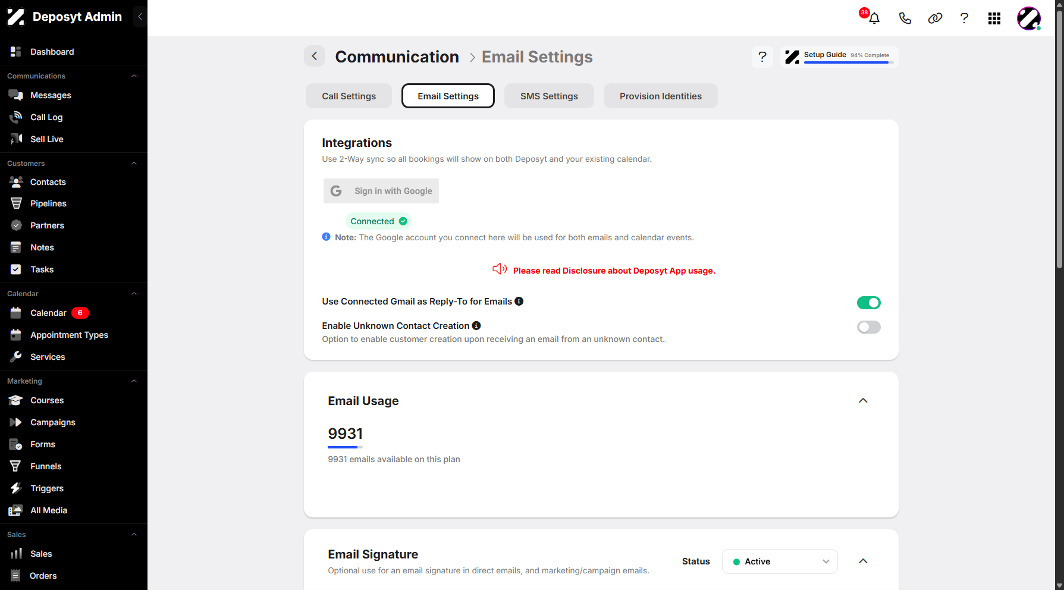Open page help question mark button
Screen dimensions: 1064x590
[x=762, y=57]
